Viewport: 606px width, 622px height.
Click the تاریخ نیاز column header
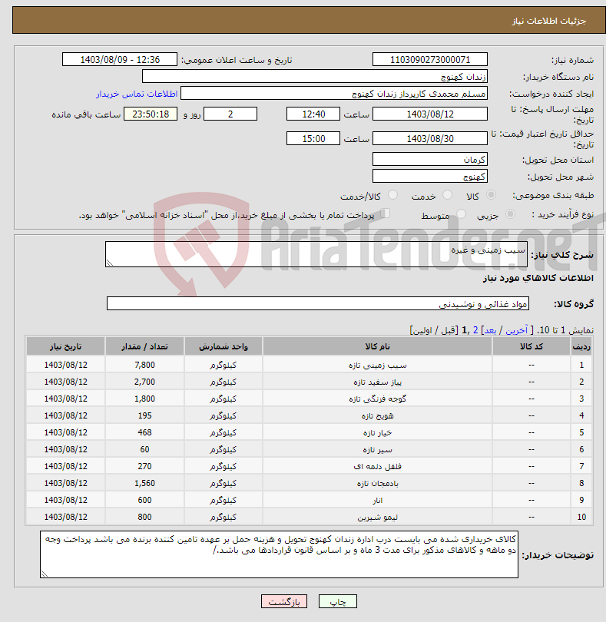point(65,346)
